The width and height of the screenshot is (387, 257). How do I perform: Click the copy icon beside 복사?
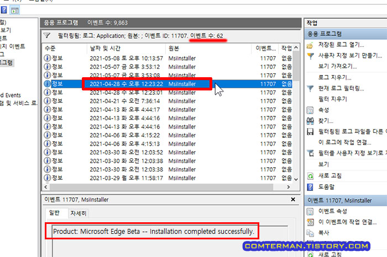point(310,233)
